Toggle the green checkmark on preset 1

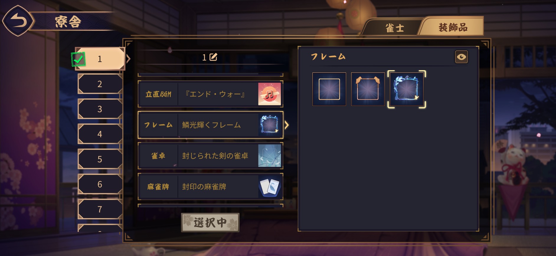coord(78,60)
